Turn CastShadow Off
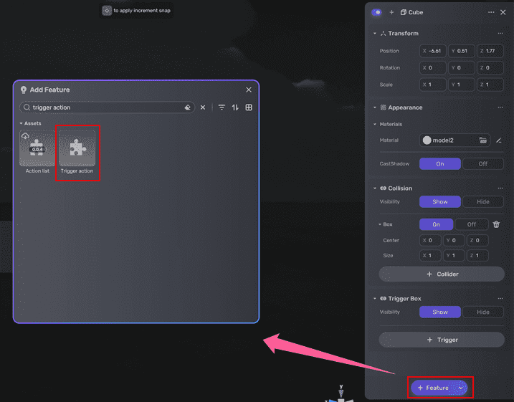 point(482,164)
